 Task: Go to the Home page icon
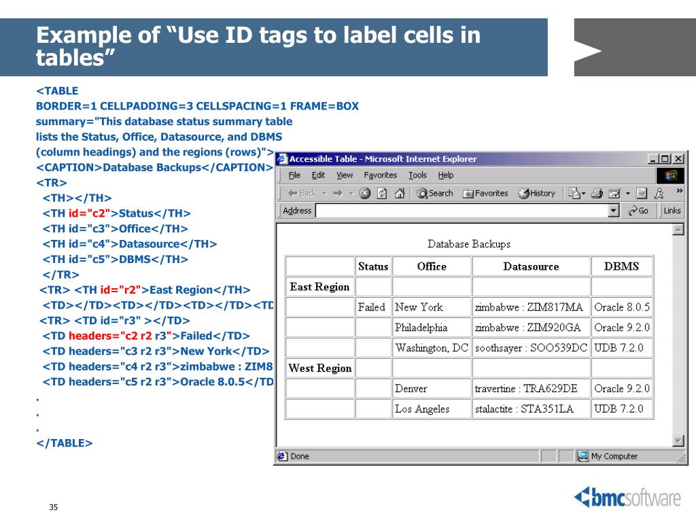(400, 193)
